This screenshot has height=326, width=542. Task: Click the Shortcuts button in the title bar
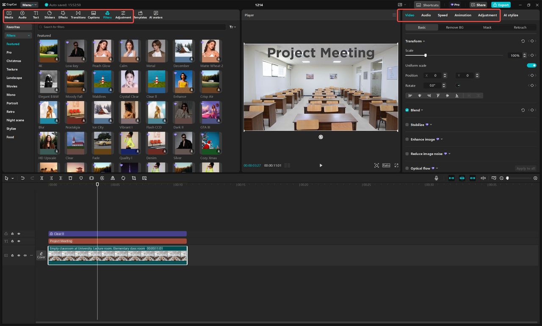click(x=427, y=5)
